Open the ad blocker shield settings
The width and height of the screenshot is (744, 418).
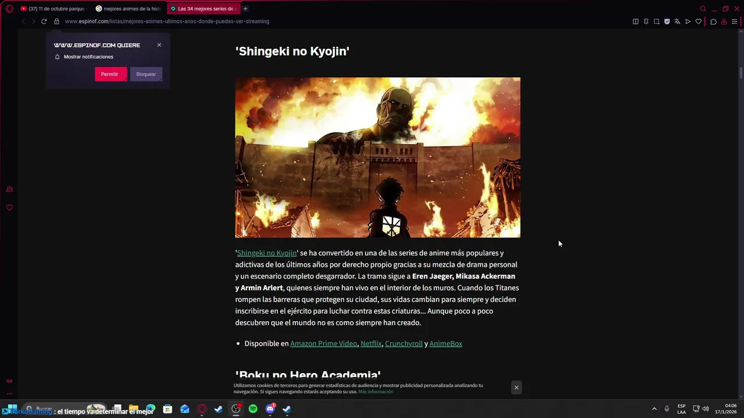pyautogui.click(x=667, y=21)
